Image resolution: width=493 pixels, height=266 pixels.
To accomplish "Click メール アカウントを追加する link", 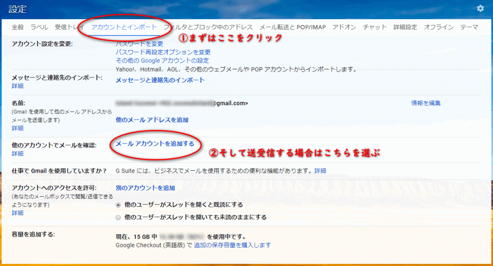I will point(155,144).
